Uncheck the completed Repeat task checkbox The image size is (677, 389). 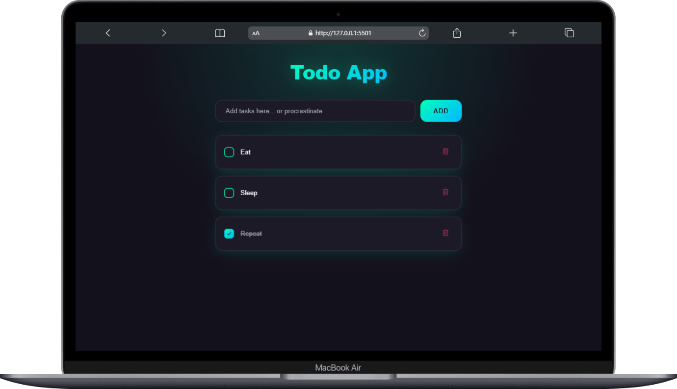pos(229,233)
